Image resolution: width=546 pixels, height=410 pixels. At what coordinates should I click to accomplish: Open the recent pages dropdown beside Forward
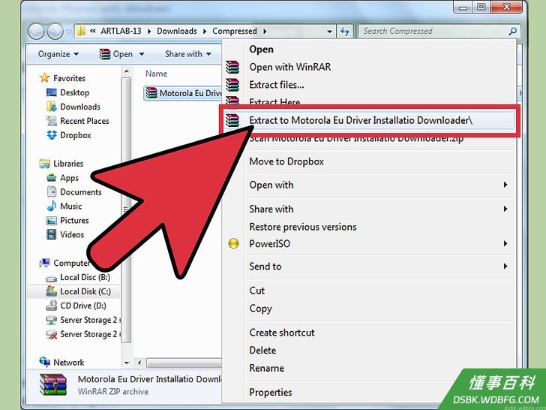coord(68,32)
